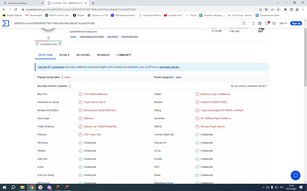Click the detect-debug-environment tag
This screenshot has width=307, height=191.
tap(92, 37)
